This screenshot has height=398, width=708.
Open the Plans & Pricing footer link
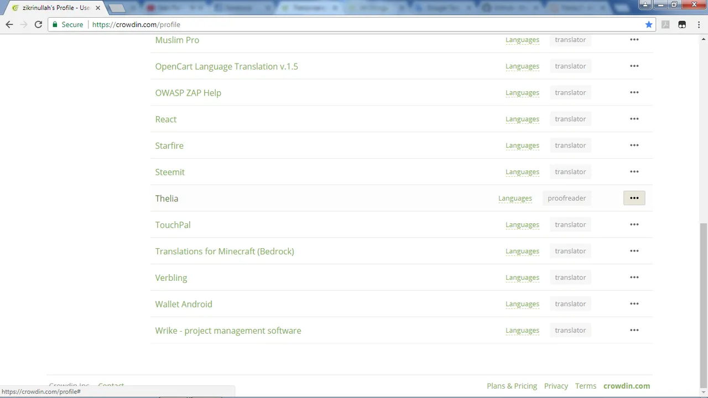512,386
